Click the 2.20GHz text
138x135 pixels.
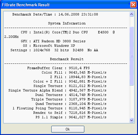[x=11, y=37]
